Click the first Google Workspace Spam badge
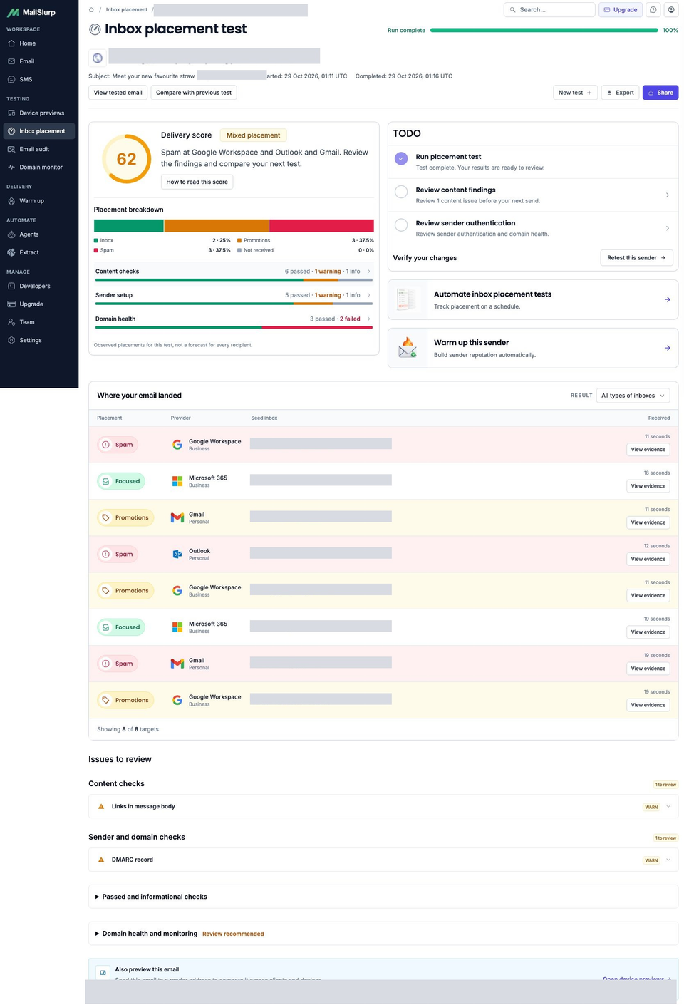This screenshot has width=684, height=1005. pos(118,445)
